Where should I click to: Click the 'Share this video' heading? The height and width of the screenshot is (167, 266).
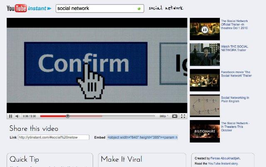coord(34,128)
